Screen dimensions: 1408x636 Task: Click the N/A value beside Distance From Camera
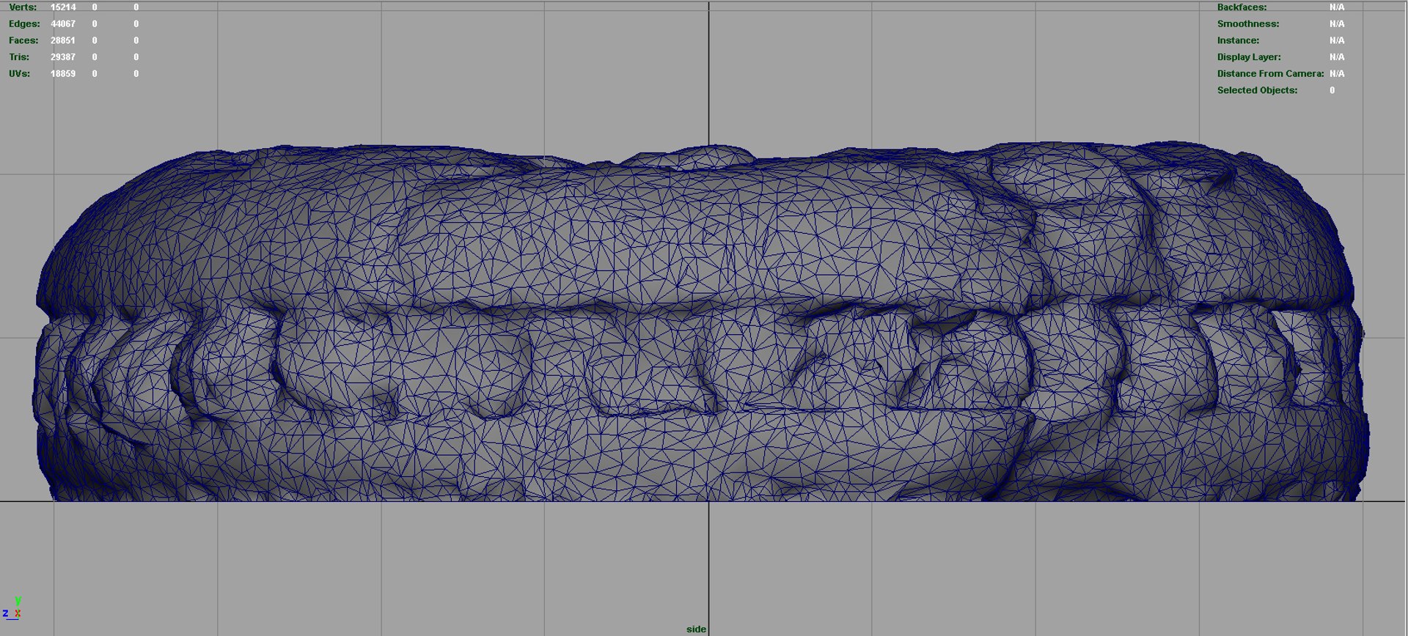[1337, 74]
